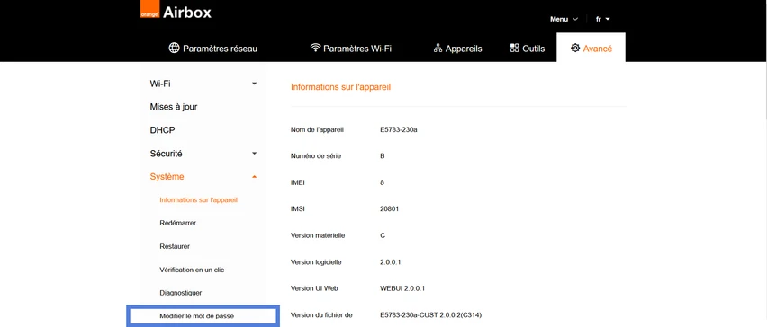Open the Menu dropdown
The width and height of the screenshot is (767, 327).
pos(564,19)
